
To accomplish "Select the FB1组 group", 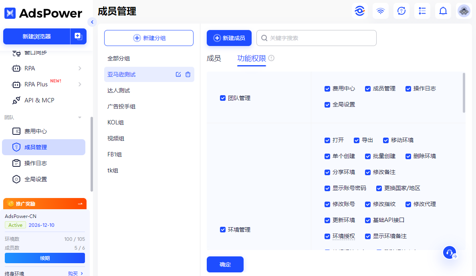I will (x=149, y=154).
